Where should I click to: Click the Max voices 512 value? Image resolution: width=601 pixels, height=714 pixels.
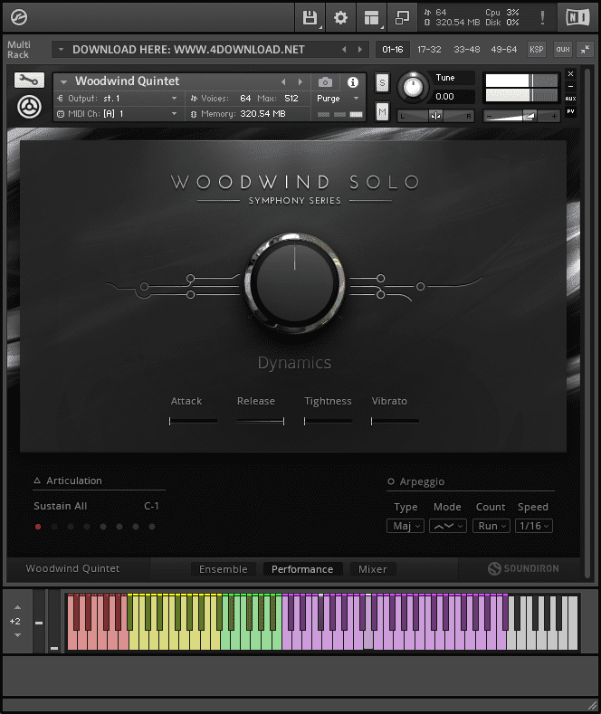291,99
